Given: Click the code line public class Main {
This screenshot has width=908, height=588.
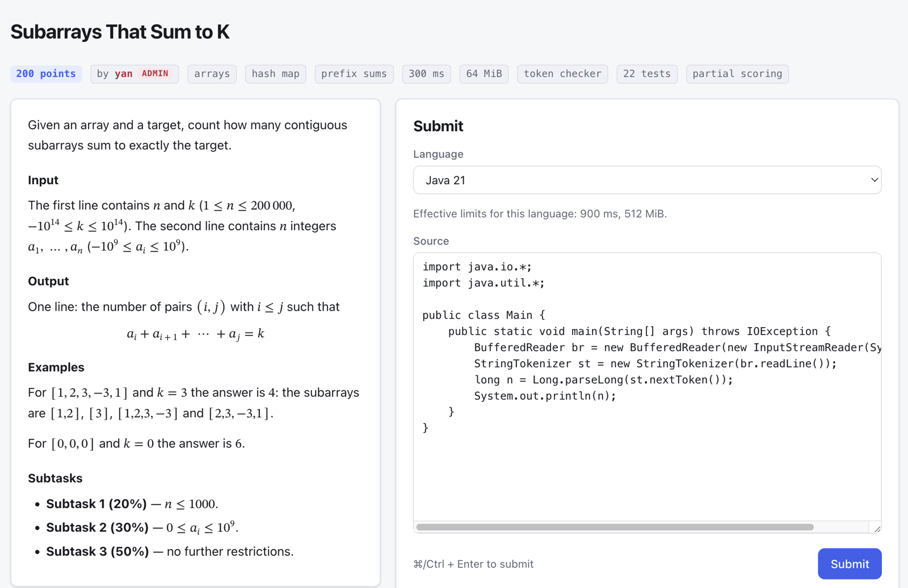Looking at the screenshot, I should (x=484, y=315).
